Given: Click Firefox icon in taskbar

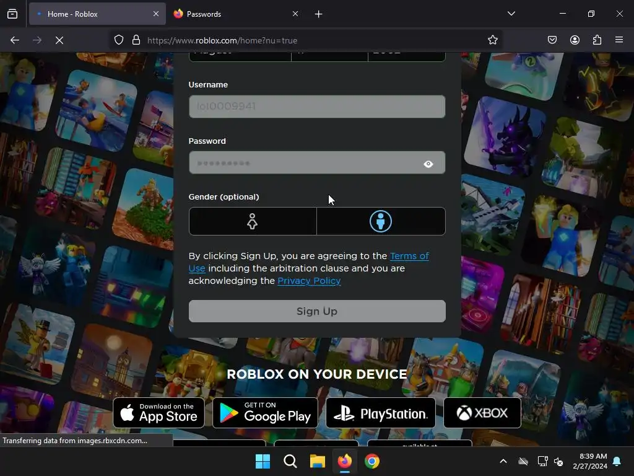Looking at the screenshot, I should [344, 461].
